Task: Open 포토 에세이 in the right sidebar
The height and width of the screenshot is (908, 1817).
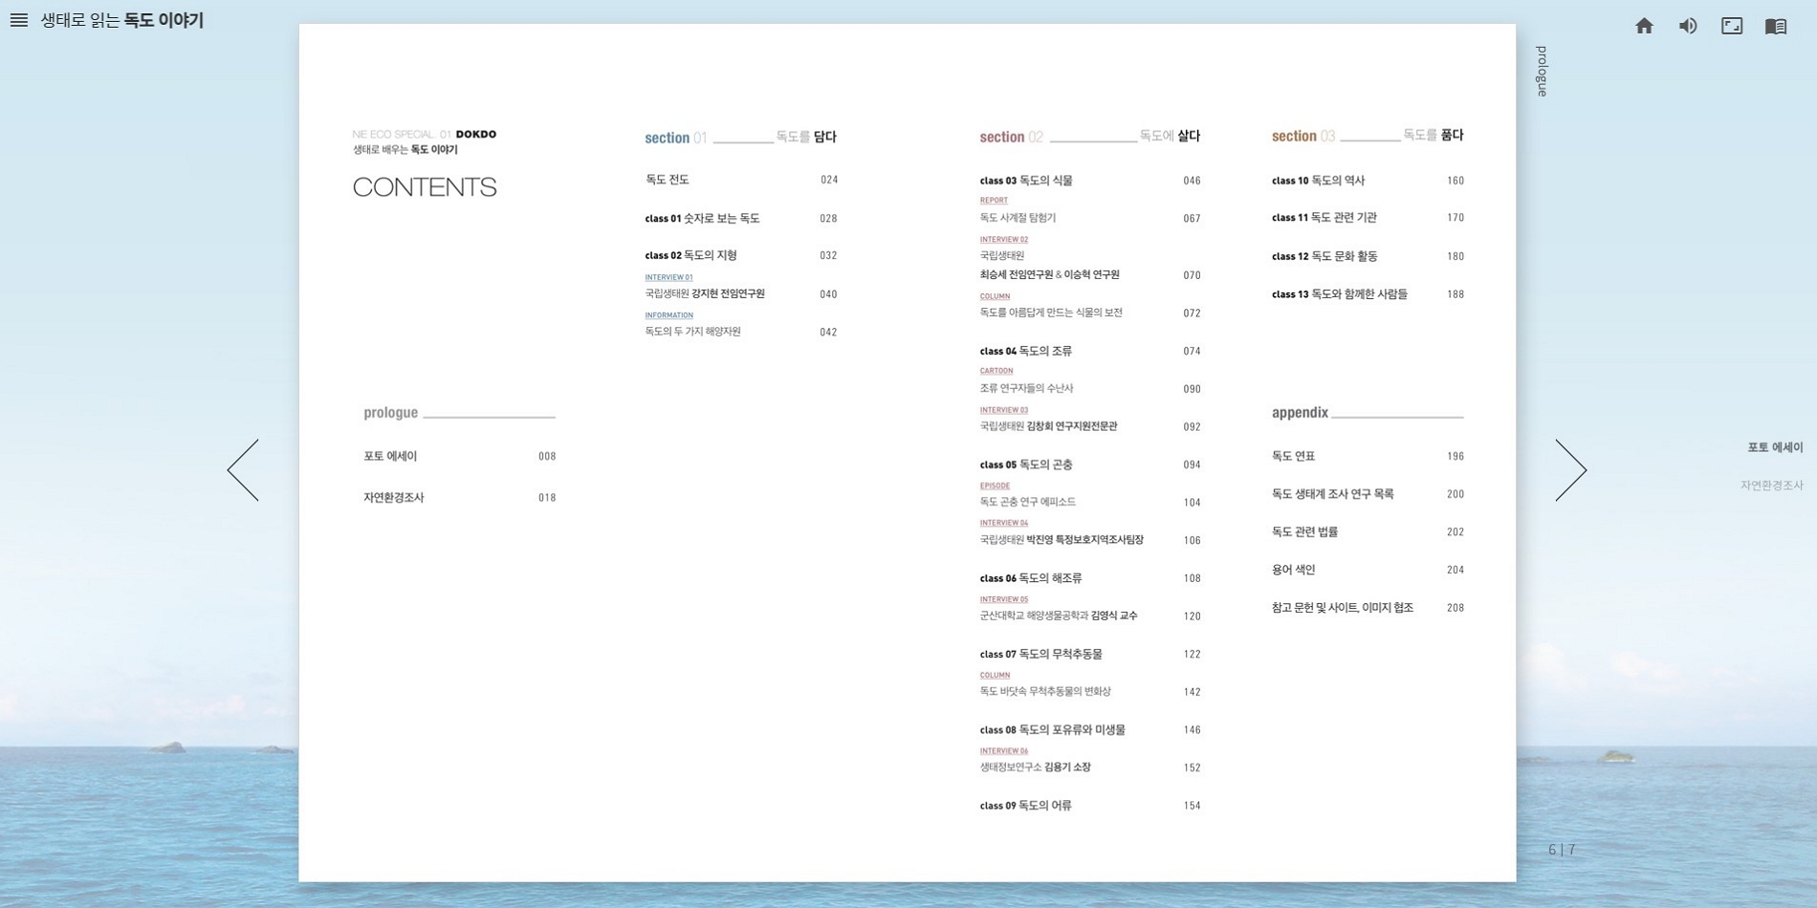Action: pyautogui.click(x=1774, y=447)
